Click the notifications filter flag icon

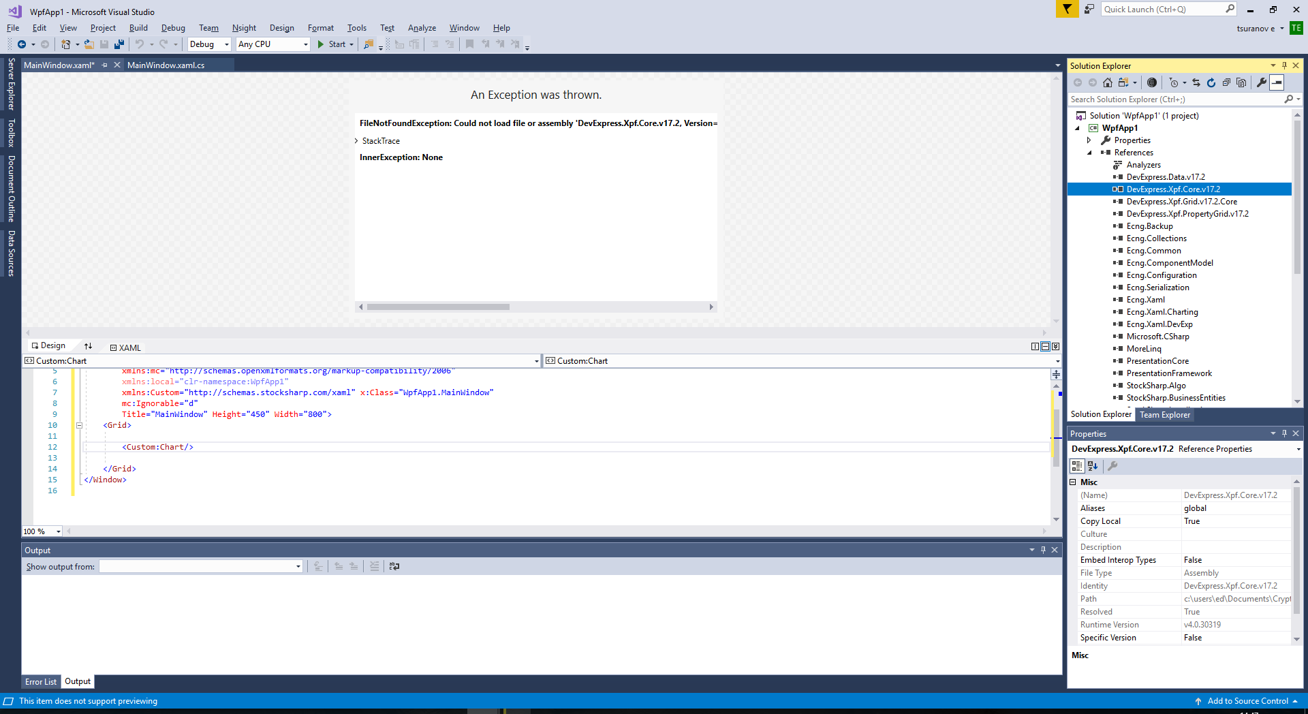coord(1067,9)
